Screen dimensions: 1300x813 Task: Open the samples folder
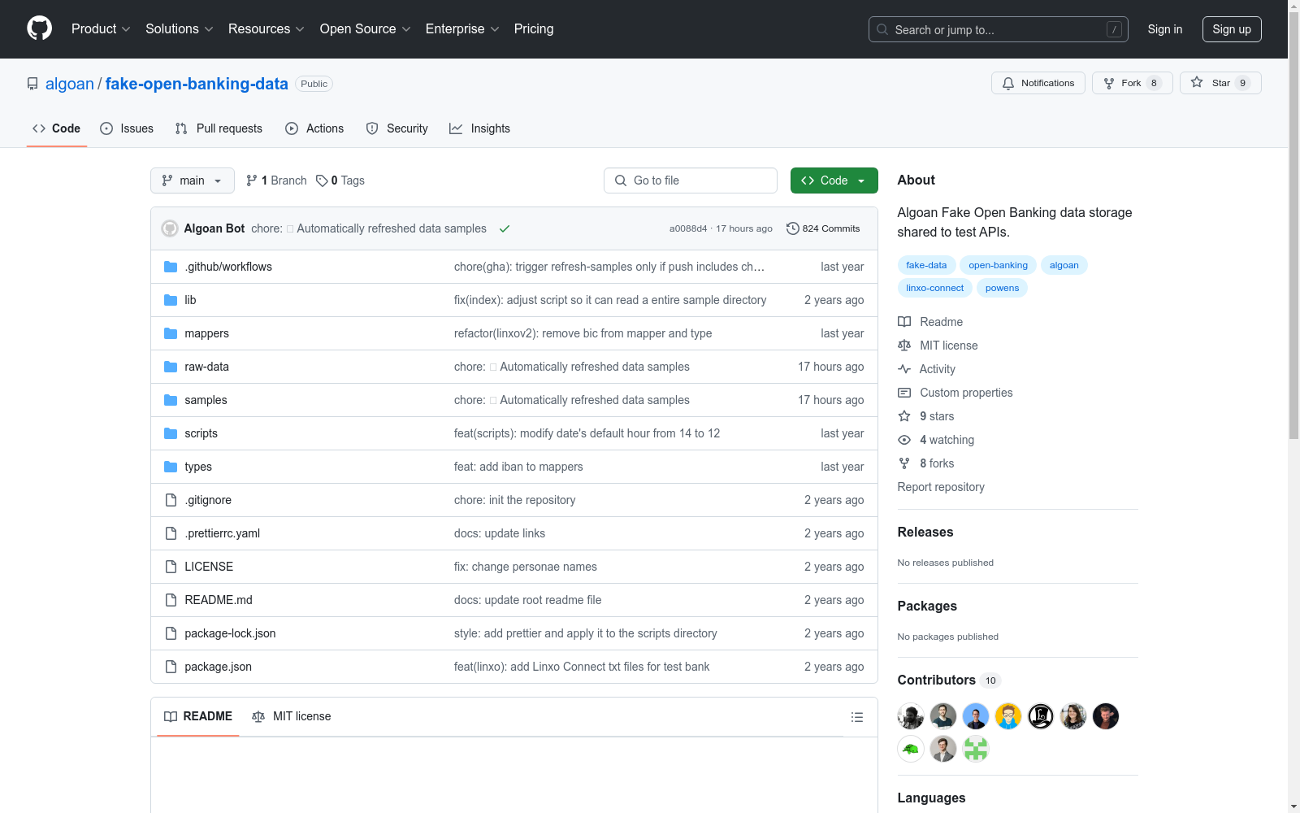206,400
